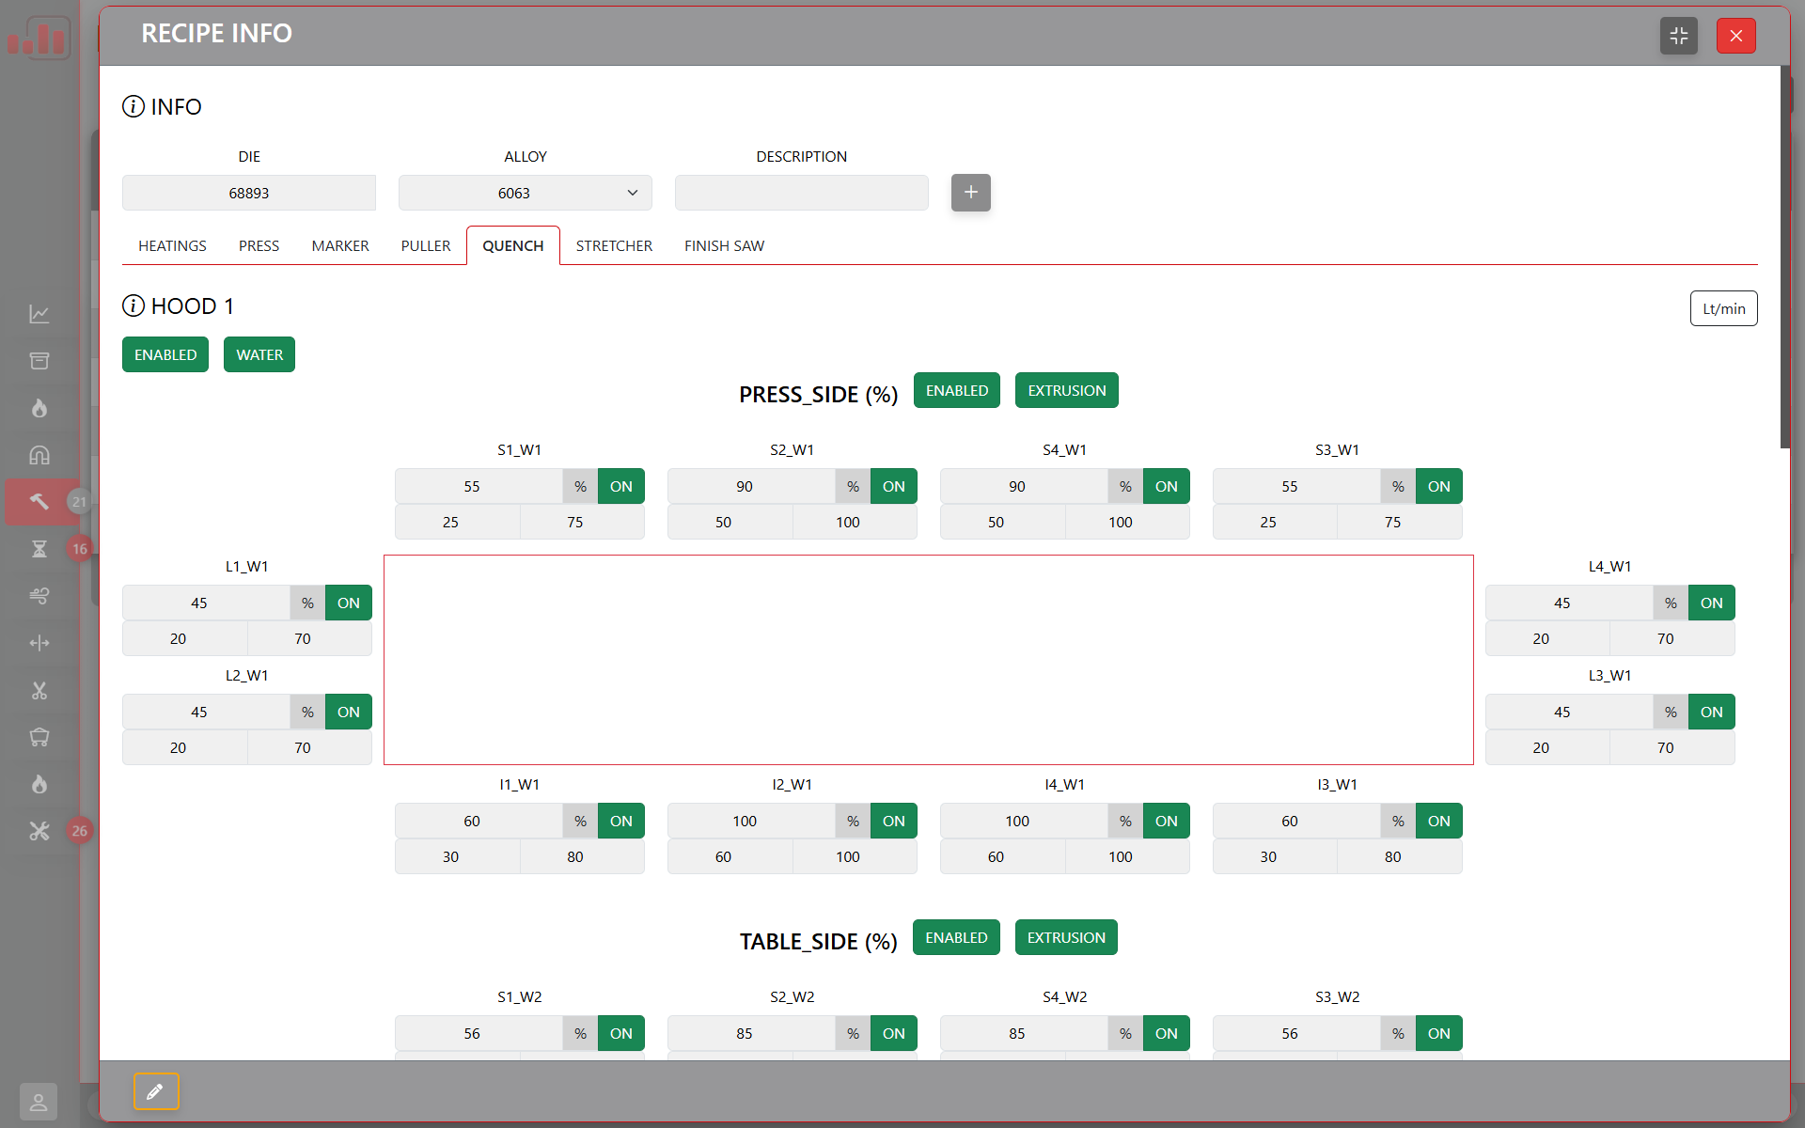Toggle I3_W1 ON switch
1805x1128 pixels.
1438,821
